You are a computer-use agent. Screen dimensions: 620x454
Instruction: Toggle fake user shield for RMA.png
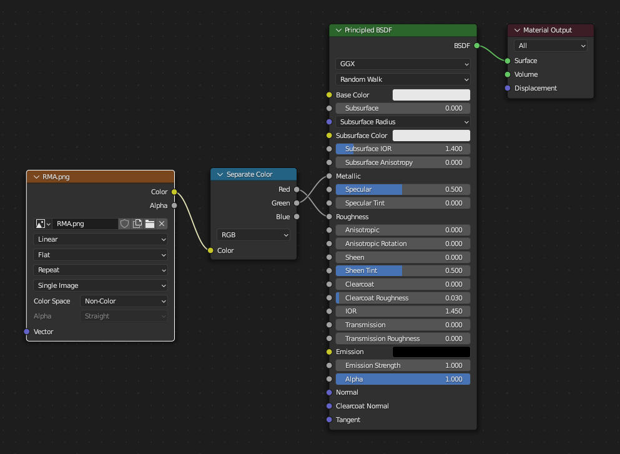pos(124,224)
